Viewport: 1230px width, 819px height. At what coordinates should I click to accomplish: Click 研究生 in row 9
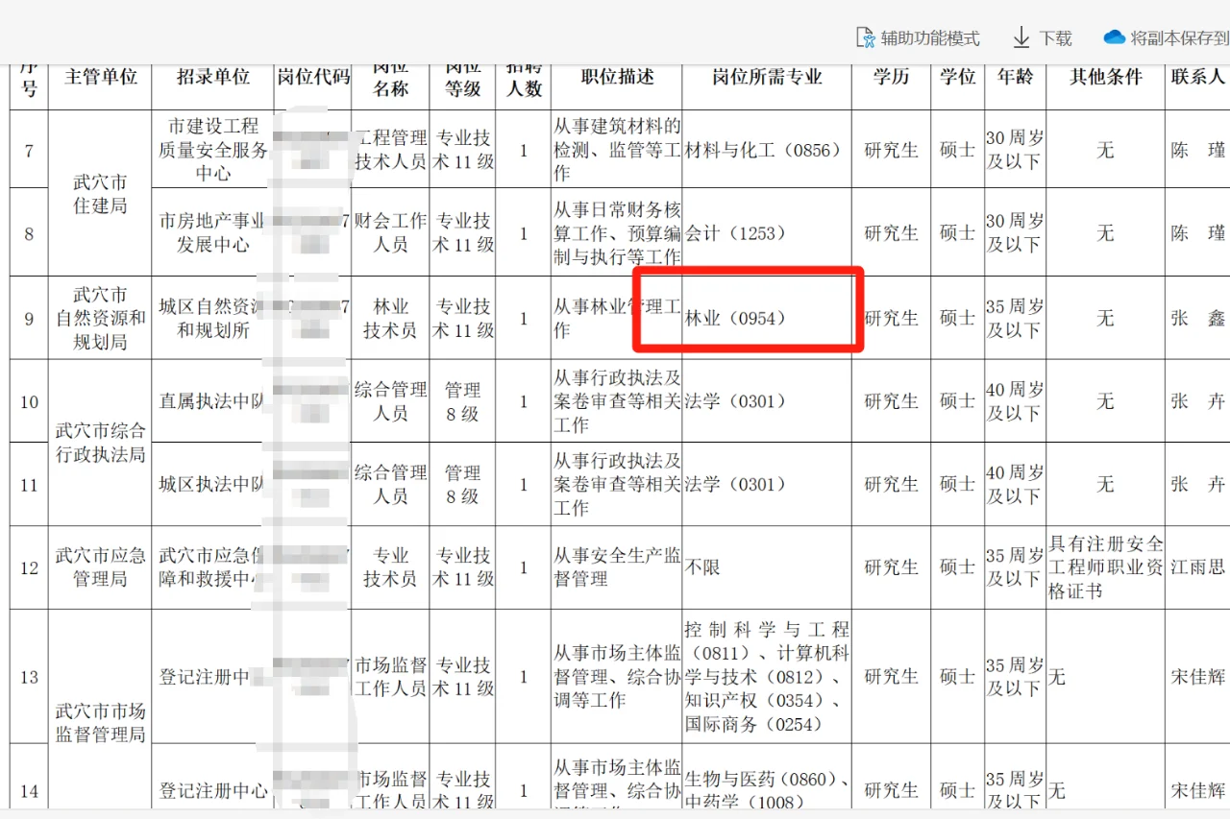point(891,318)
